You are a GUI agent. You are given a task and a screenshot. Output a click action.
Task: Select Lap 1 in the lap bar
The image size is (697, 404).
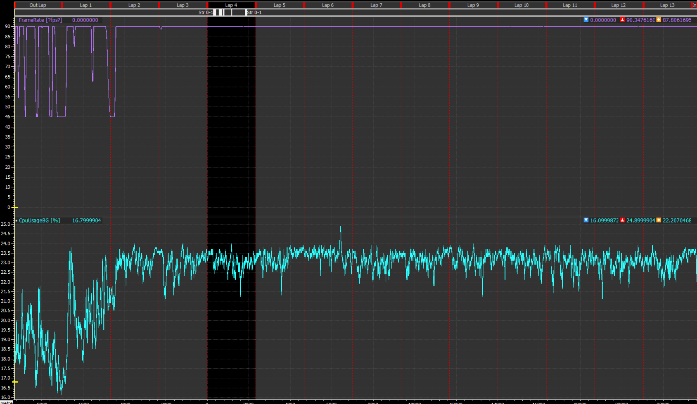(x=86, y=5)
